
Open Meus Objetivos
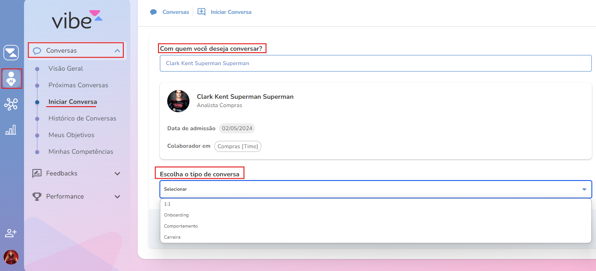[71, 135]
